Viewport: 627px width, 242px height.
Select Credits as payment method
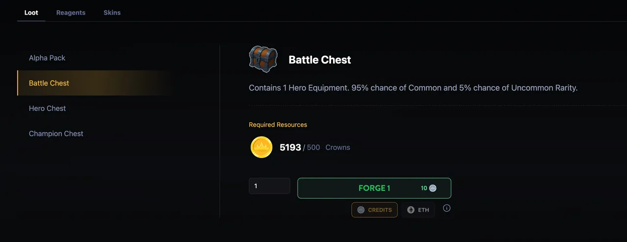(374, 210)
